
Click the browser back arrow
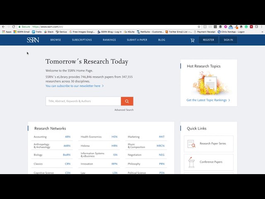[x=3, y=27]
